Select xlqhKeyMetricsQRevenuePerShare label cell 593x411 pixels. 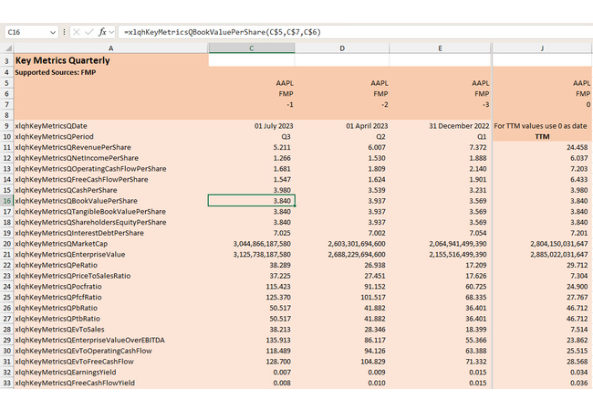tap(110, 147)
